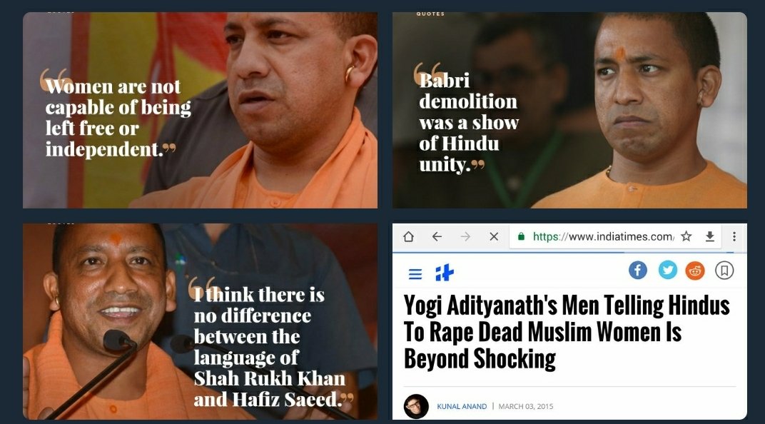Bookmark the page with the star icon
Screen dimensions: 765x424
click(x=687, y=237)
